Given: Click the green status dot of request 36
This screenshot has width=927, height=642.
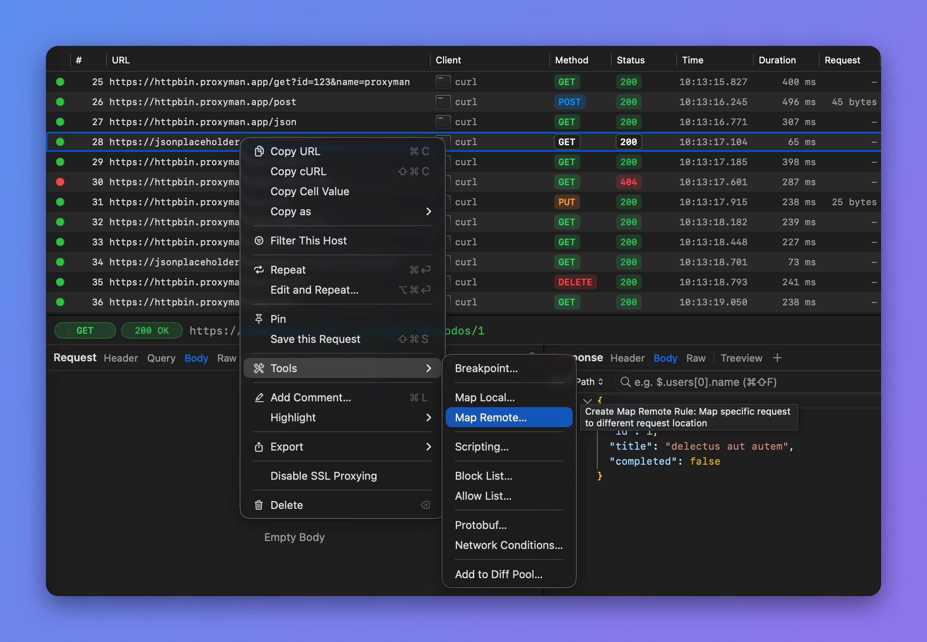Looking at the screenshot, I should click(x=60, y=302).
